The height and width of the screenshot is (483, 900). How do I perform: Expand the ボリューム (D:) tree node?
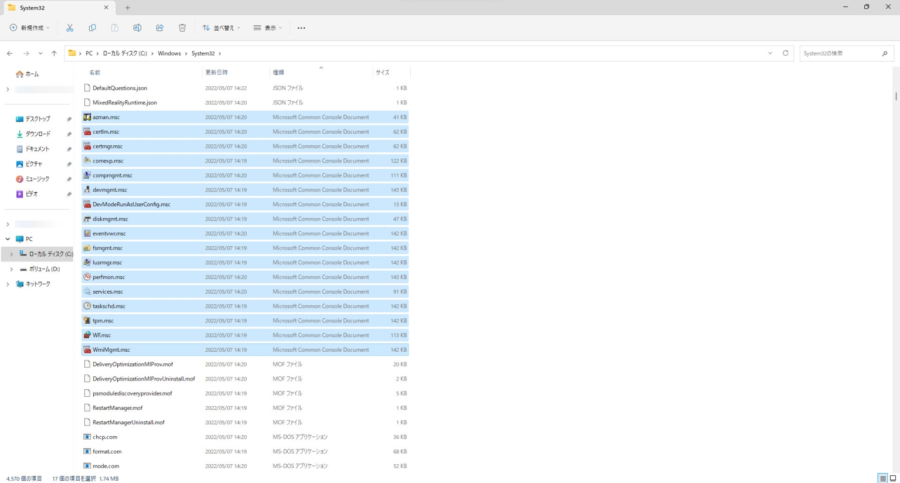tap(11, 269)
